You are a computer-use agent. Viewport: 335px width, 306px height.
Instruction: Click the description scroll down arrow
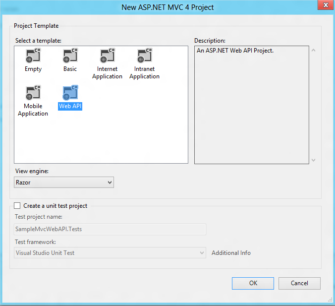click(x=313, y=160)
